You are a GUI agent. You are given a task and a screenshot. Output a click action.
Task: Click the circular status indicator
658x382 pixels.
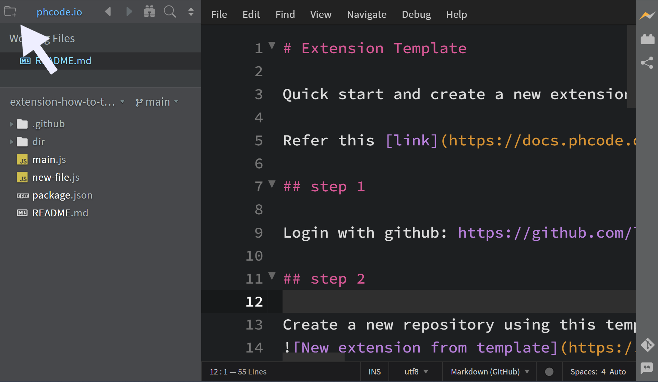(x=549, y=372)
